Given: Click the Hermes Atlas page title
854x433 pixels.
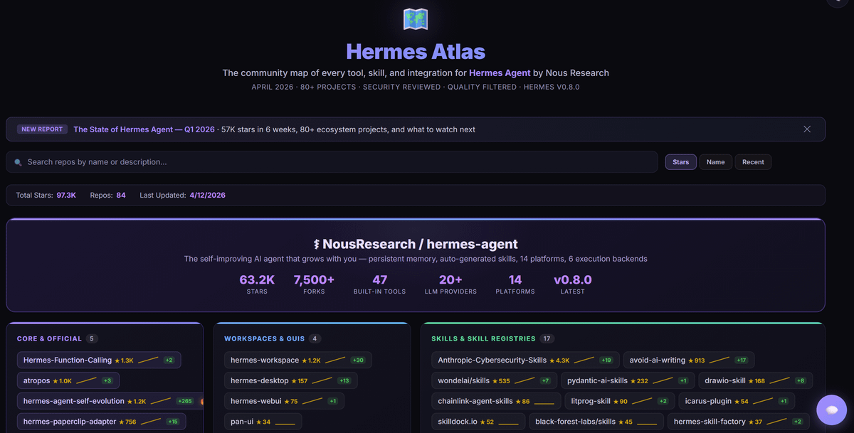Looking at the screenshot, I should tap(416, 51).
